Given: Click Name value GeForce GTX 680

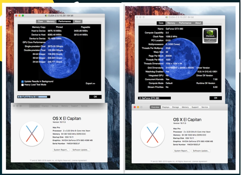Looking at the screenshot, I should (x=174, y=29).
